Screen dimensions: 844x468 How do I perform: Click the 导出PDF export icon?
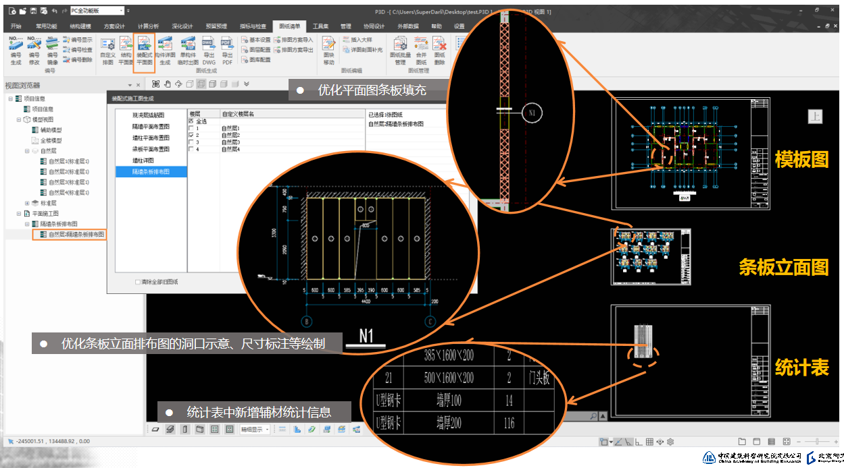click(x=227, y=51)
